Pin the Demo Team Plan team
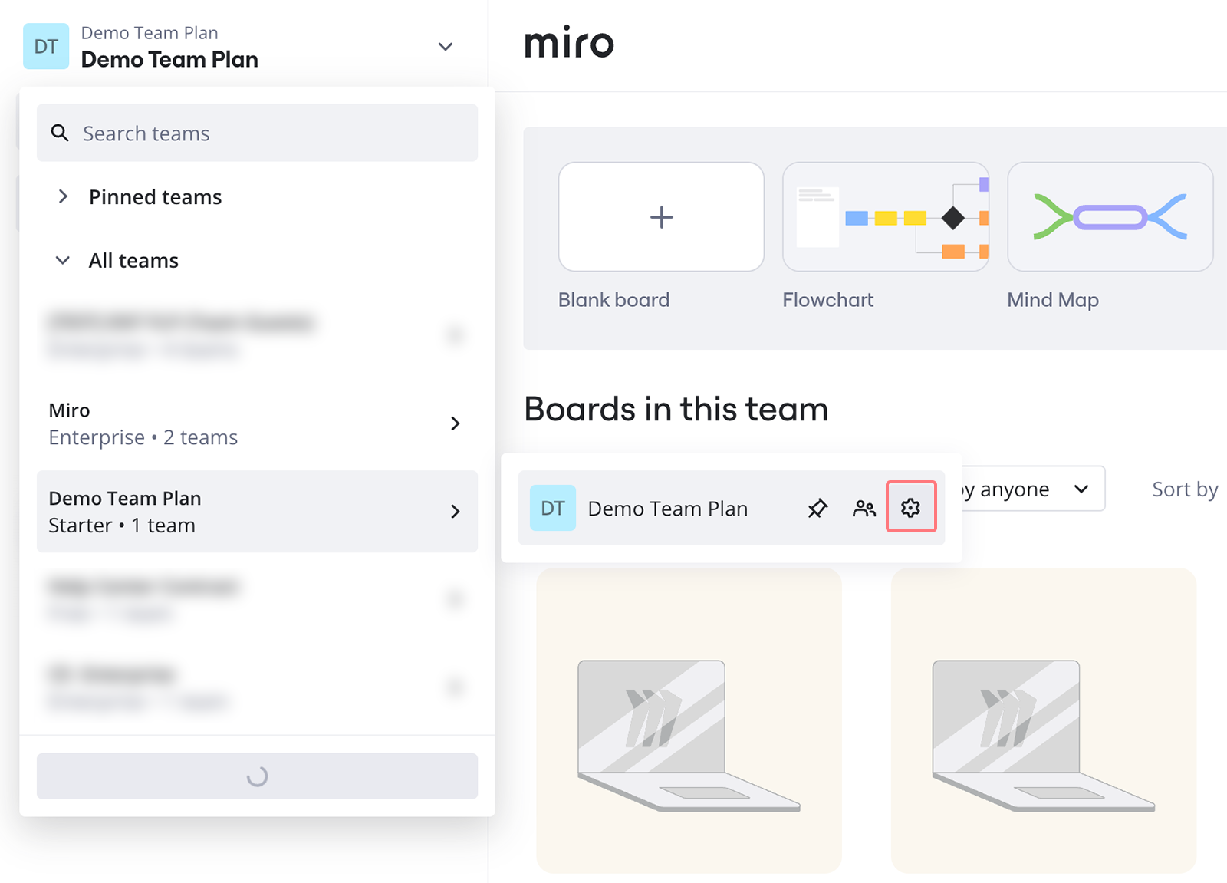Screen dimensions: 1227x883 [817, 508]
